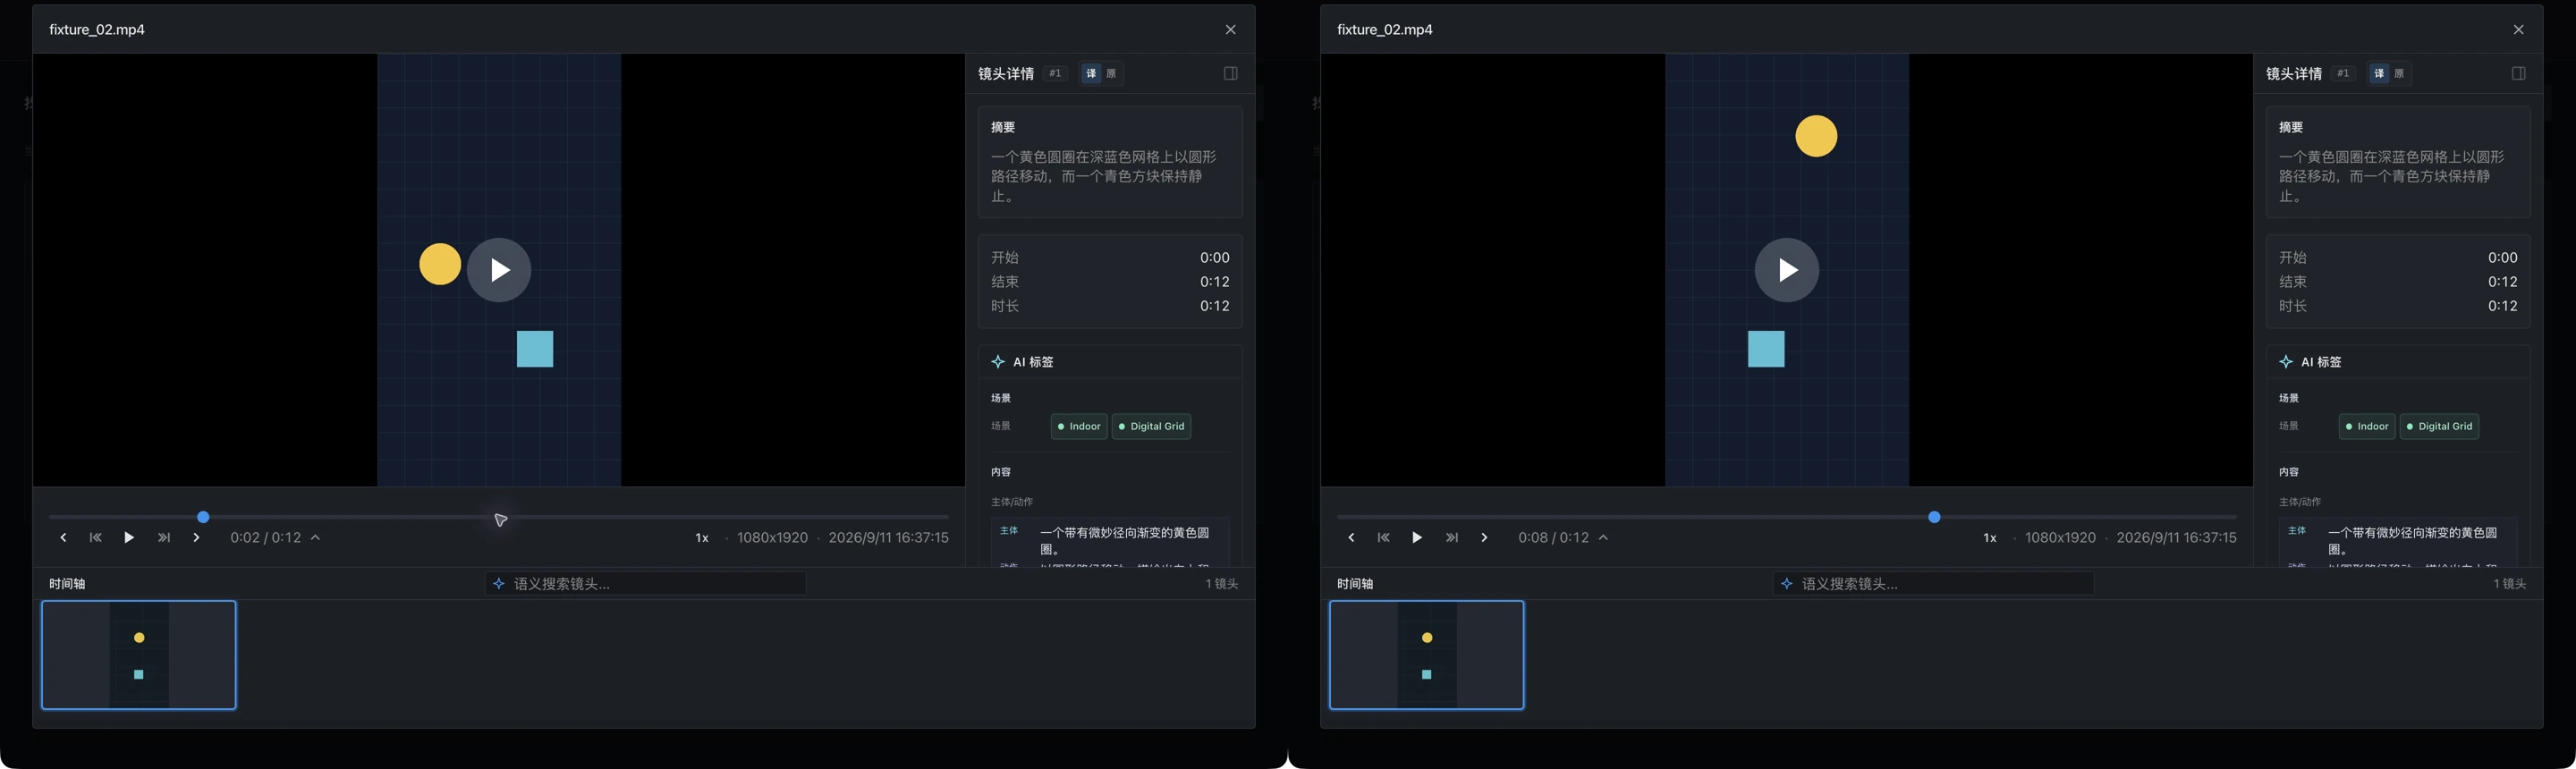Close the right fixture_02.mp4 window

click(x=2519, y=30)
